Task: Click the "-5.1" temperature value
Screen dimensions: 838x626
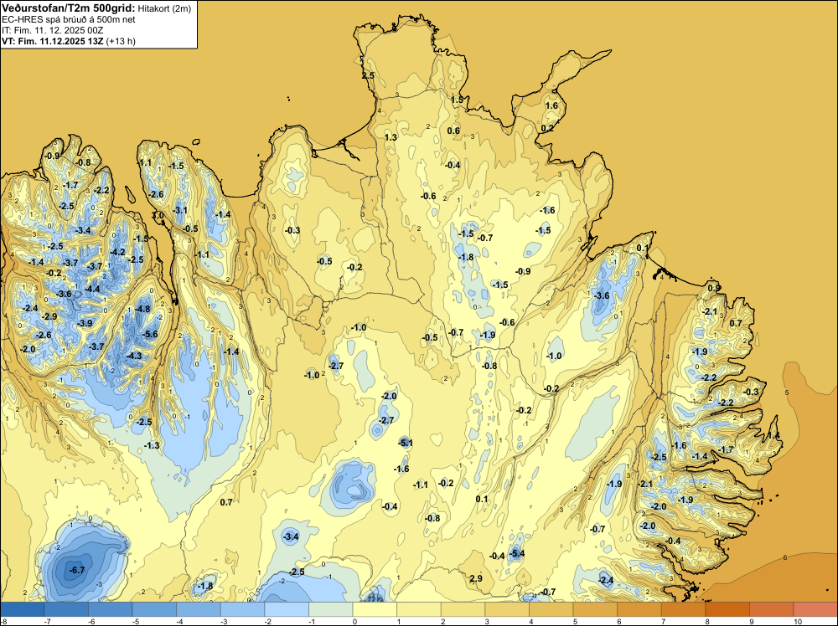Action: click(x=406, y=443)
